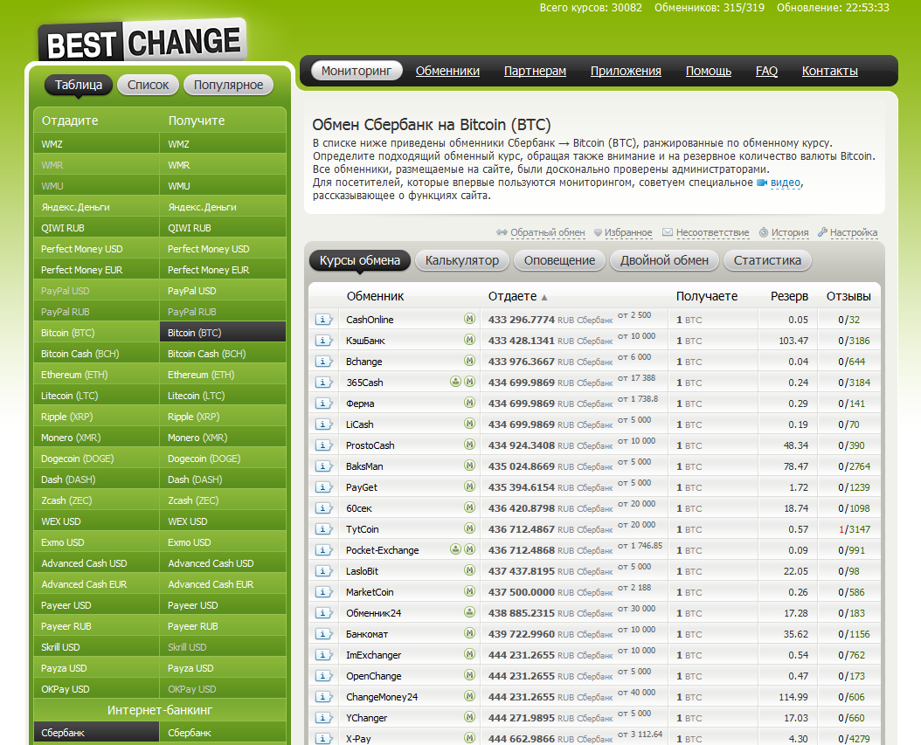Click the Несоответствие link

(x=712, y=232)
